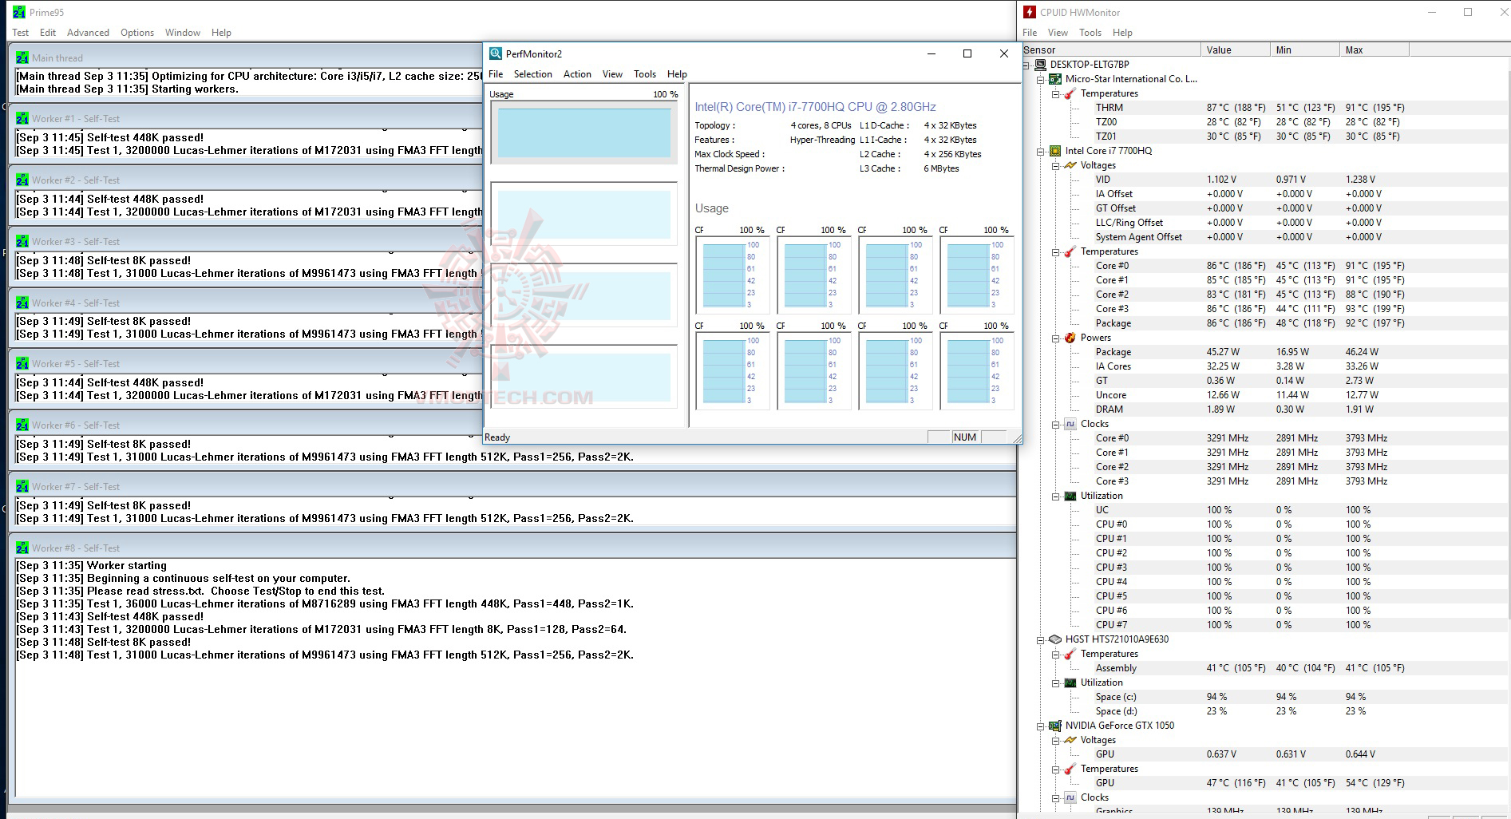Collapse the Micro-Star International node
1511x819 pixels.
coord(1041,79)
